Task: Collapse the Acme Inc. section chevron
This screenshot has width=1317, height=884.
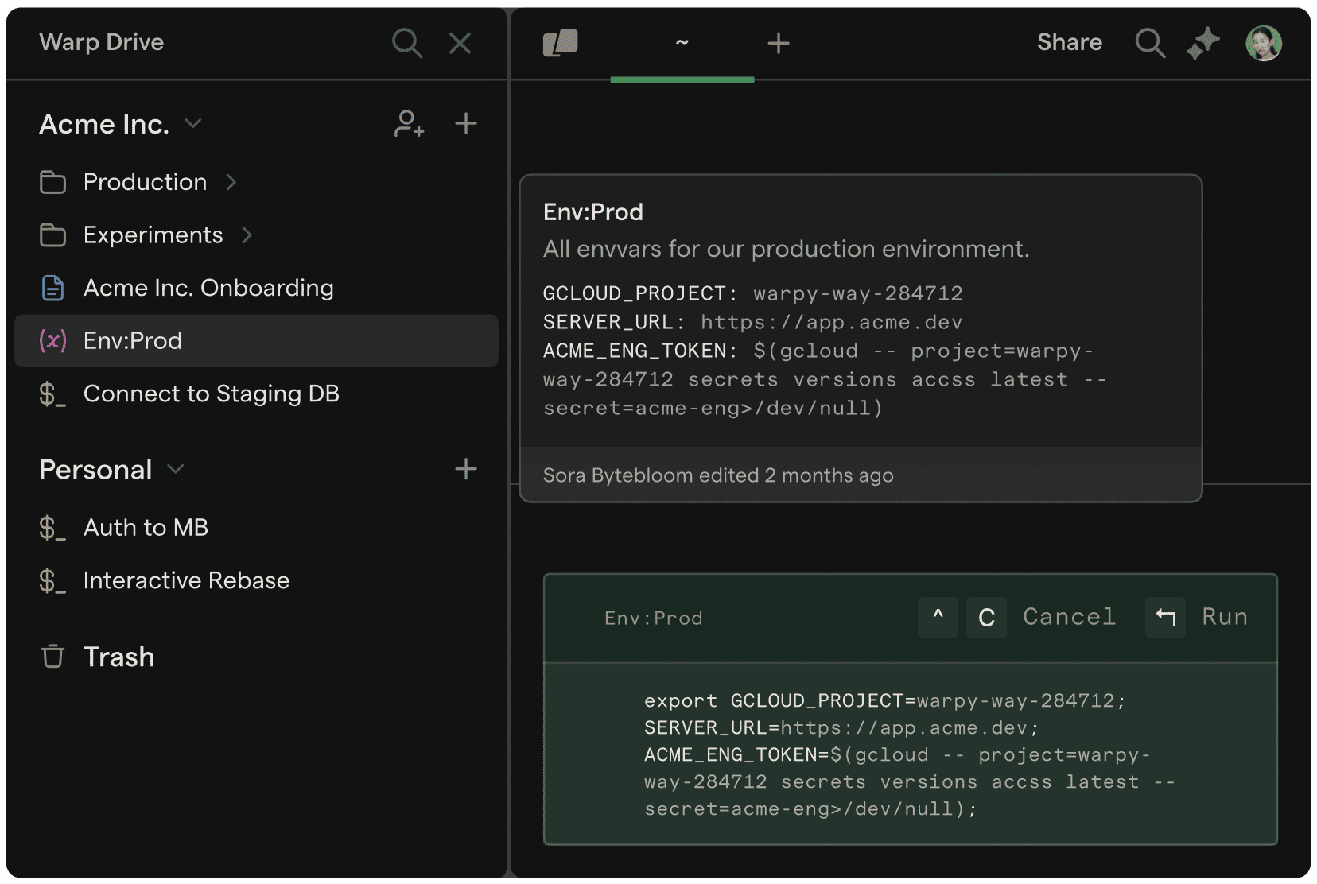Action: 193,124
